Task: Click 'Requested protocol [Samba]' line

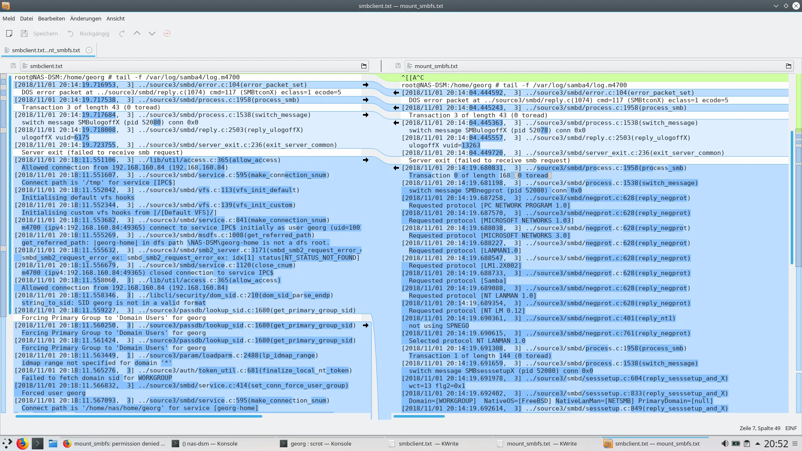Action: (457, 281)
